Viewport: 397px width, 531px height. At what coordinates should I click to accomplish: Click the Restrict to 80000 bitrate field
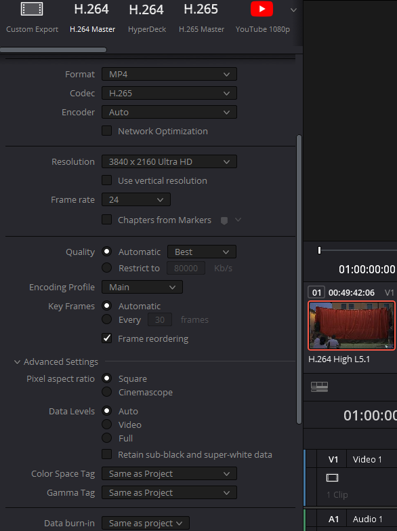tap(186, 268)
